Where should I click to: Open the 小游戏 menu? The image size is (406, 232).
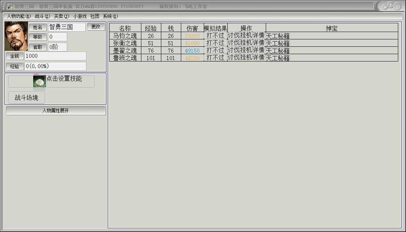(80, 16)
